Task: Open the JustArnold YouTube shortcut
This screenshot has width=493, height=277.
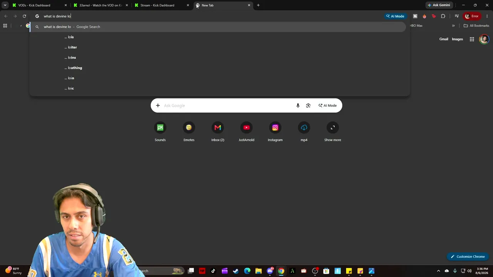Action: 246,132
